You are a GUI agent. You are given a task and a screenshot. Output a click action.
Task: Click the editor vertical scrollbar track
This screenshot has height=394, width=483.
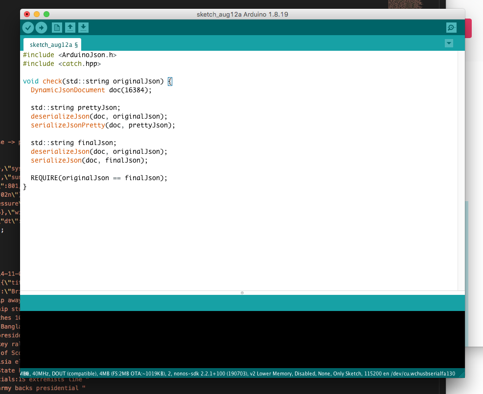[x=461, y=170]
